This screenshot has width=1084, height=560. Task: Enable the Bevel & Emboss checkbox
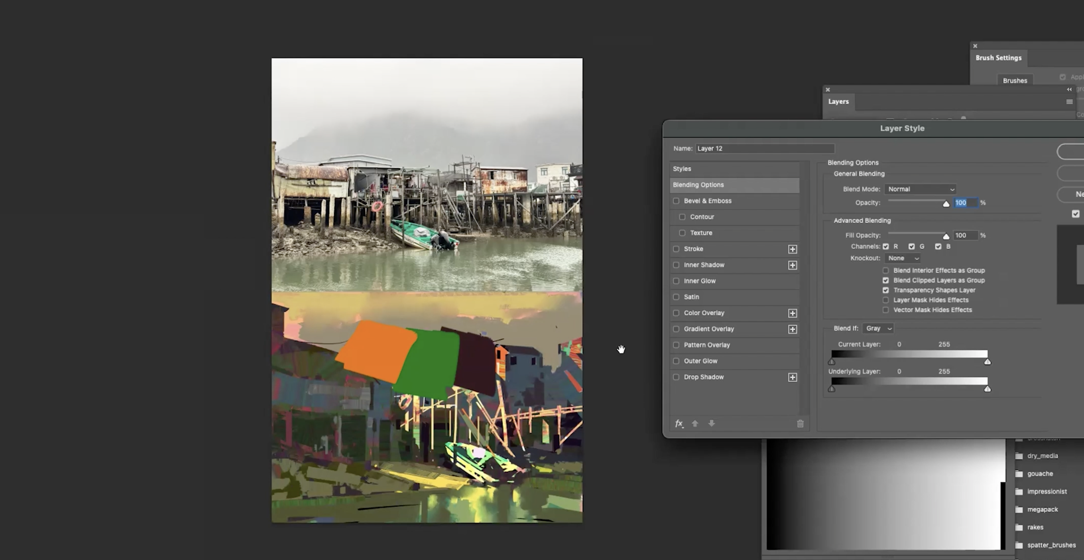pyautogui.click(x=676, y=201)
